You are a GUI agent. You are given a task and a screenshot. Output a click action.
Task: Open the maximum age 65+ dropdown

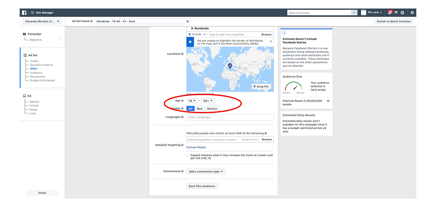(x=208, y=101)
